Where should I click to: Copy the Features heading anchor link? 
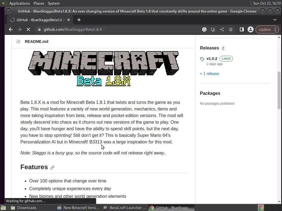click(52, 168)
